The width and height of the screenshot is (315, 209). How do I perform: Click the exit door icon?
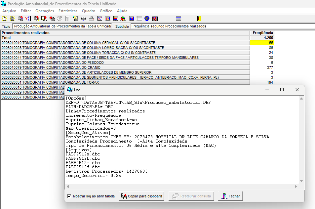[199, 19]
